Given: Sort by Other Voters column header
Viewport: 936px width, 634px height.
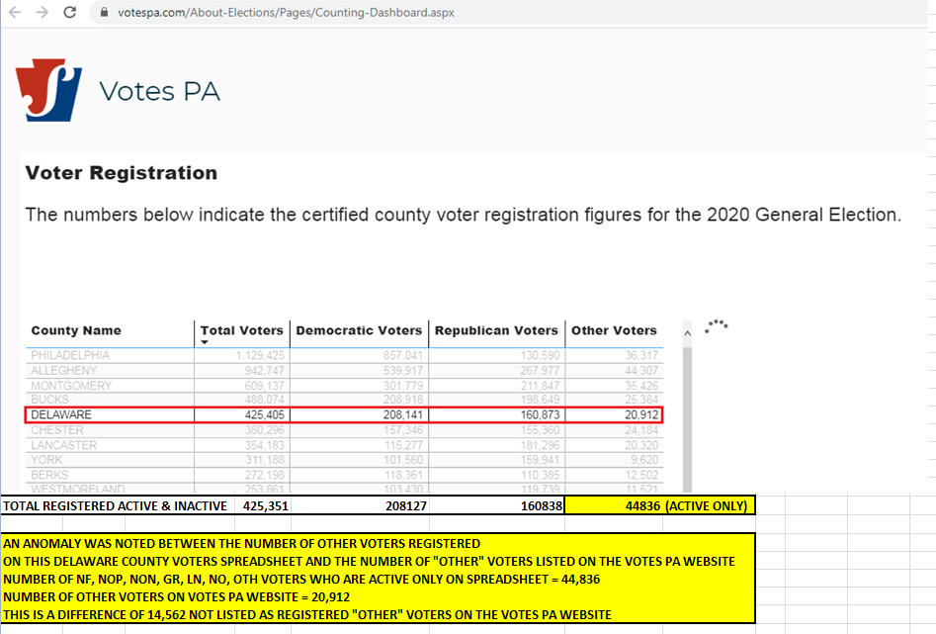Looking at the screenshot, I should pos(614,330).
